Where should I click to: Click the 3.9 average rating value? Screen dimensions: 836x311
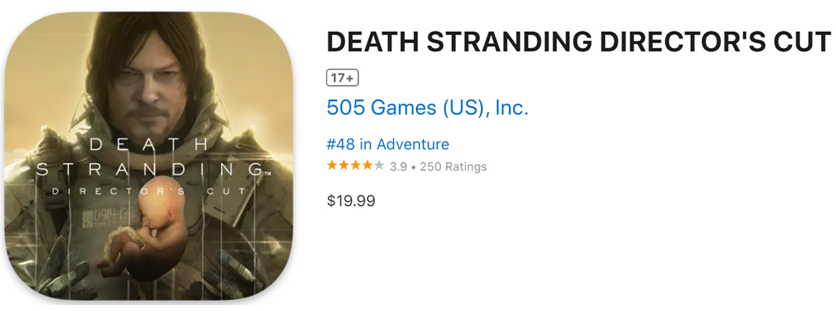(x=398, y=167)
